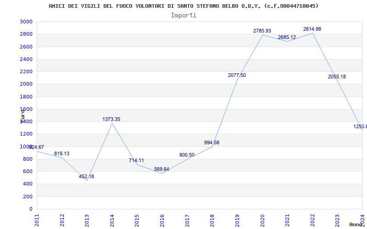Click the data label 994.58
The image size is (367, 229).
click(211, 142)
